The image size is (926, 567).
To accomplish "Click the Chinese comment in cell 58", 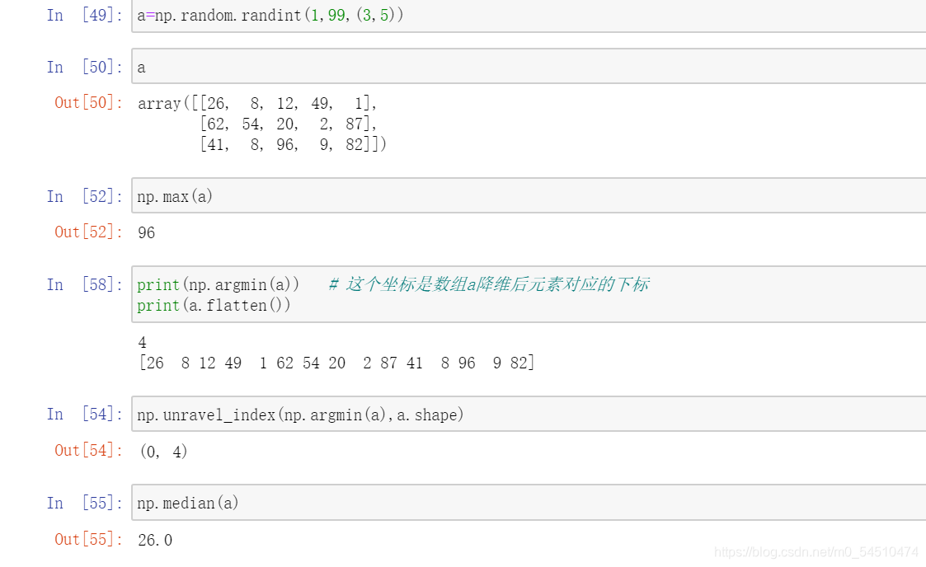I will (489, 284).
